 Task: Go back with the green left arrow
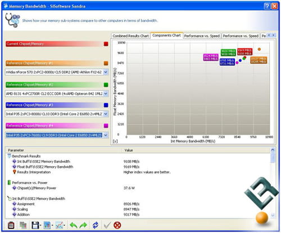(x=74, y=225)
